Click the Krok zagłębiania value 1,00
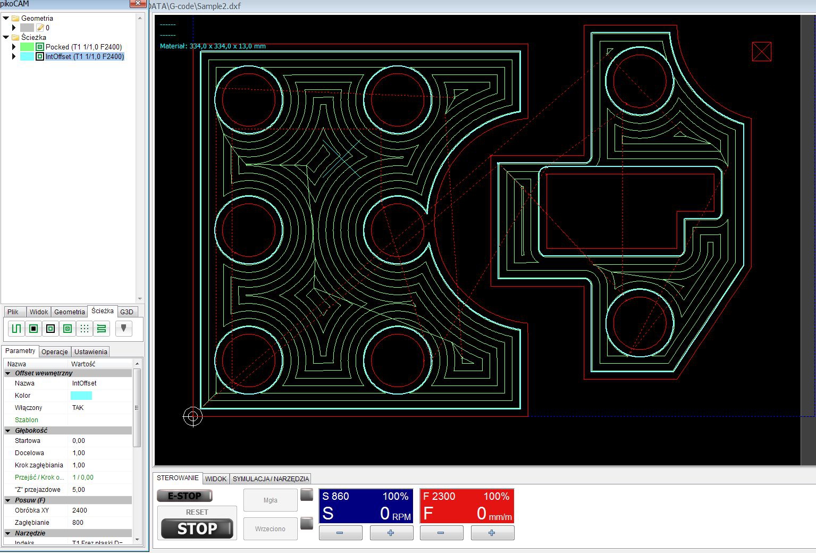816x553 pixels. point(100,465)
